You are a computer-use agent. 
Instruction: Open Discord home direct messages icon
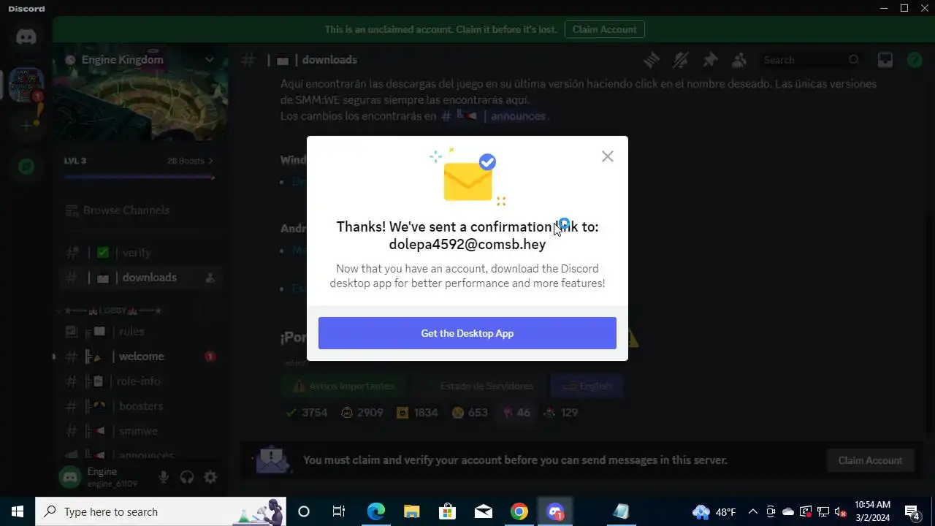click(26, 37)
